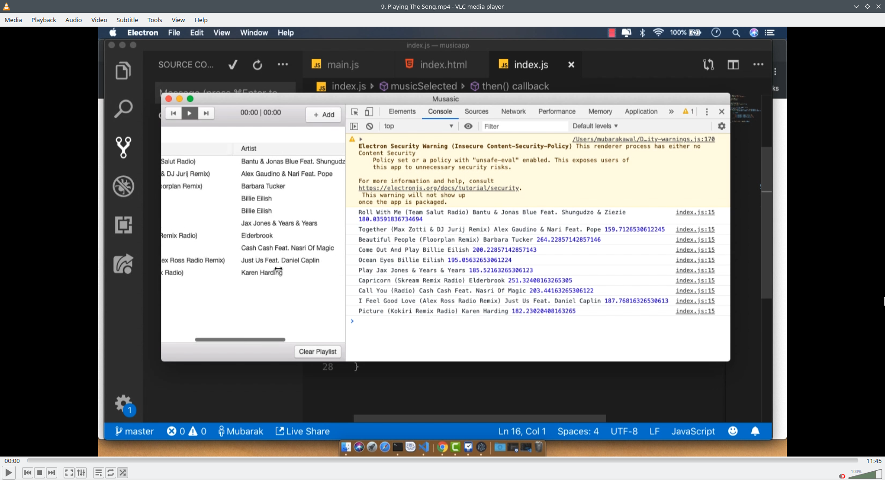Screen dimensions: 885x480
Task: Stop playback with the stop button
Action: pyautogui.click(x=40, y=473)
